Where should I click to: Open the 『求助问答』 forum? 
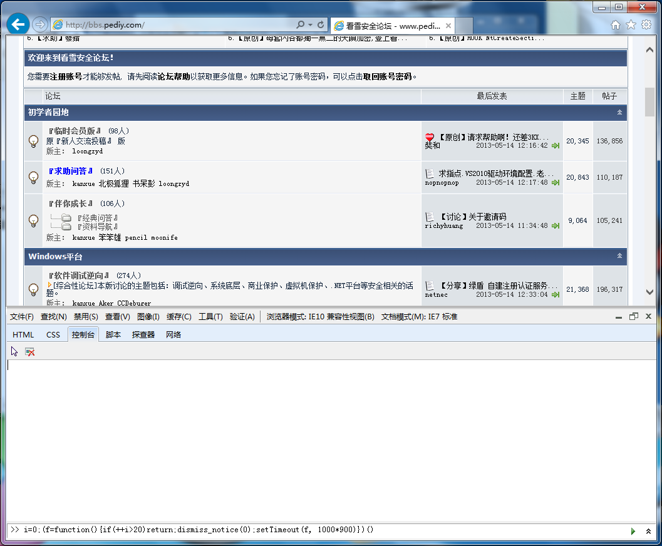pyautogui.click(x=70, y=171)
